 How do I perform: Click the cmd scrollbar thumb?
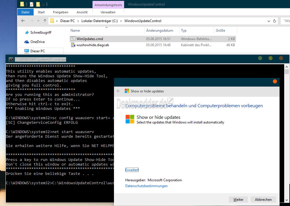click(287, 72)
